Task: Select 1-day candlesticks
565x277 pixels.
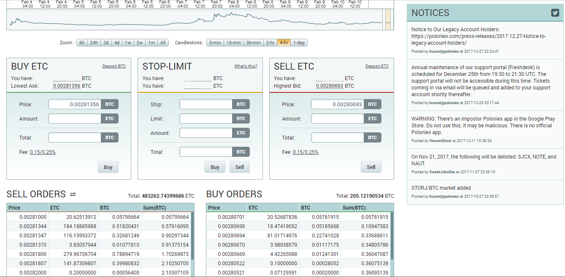Action: coord(299,43)
